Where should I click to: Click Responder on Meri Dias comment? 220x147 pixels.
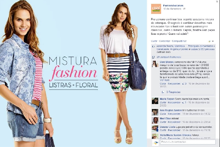click(174, 122)
